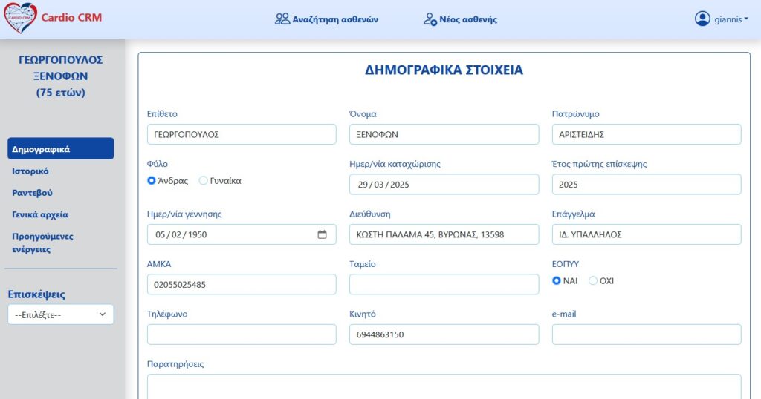Choose ΝΑΙ for ΕΟΠΥΥ
Viewport: 761px width, 399px height.
point(557,280)
